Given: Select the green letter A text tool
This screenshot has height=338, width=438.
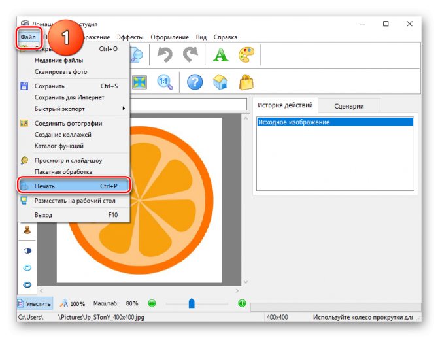Looking at the screenshot, I should click(221, 56).
